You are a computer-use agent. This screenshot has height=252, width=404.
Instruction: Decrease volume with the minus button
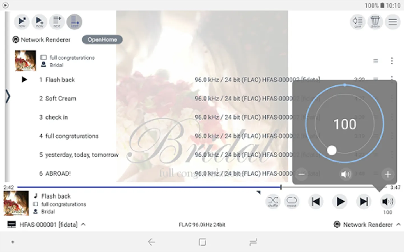(301, 174)
